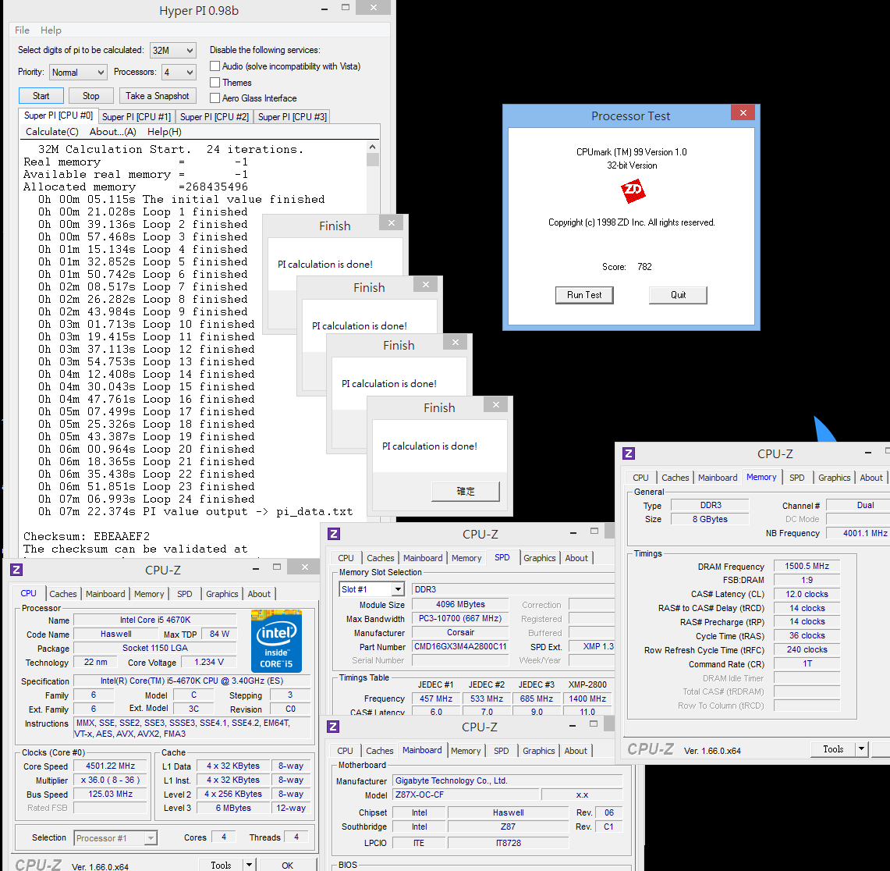The height and width of the screenshot is (871, 890).
Task: Open the pi digits 32M dropdown
Action: point(173,51)
